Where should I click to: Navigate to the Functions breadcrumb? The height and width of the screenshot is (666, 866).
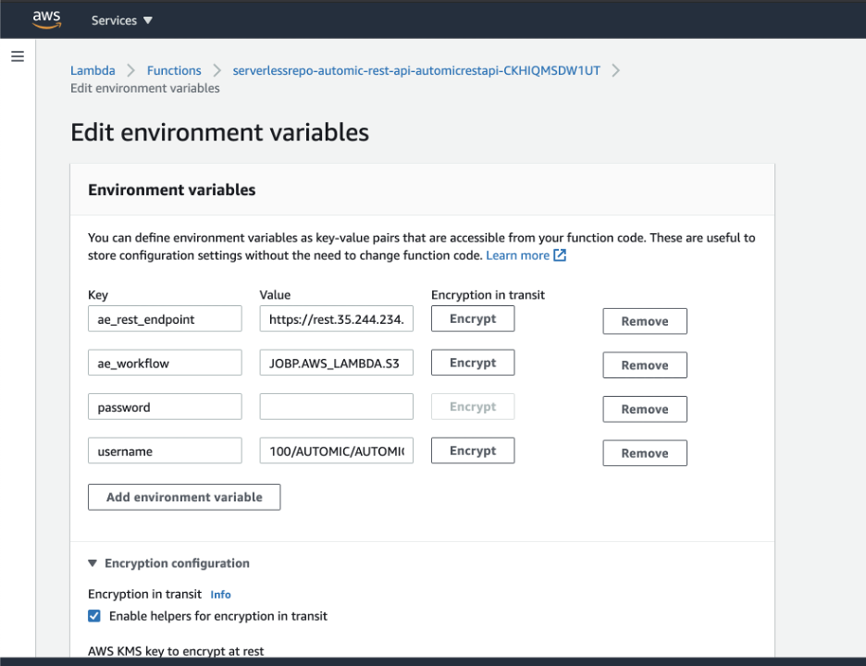tap(174, 70)
